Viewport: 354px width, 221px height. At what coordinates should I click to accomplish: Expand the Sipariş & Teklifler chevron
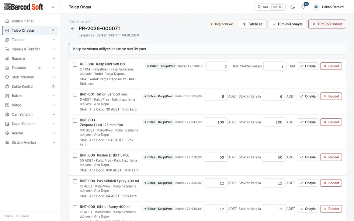[x=54, y=49]
